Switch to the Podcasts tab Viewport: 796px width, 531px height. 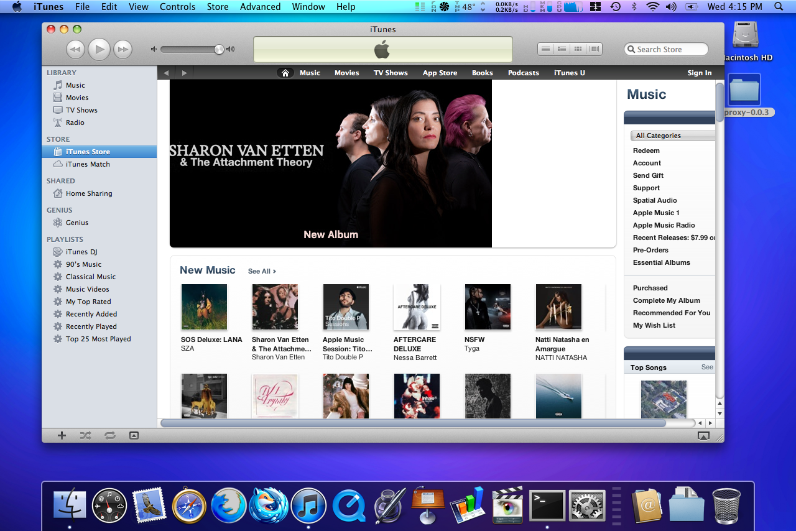(x=524, y=73)
